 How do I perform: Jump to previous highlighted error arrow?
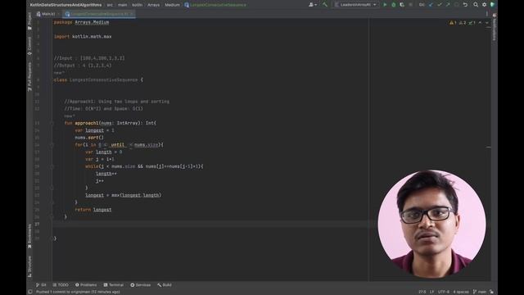481,23
